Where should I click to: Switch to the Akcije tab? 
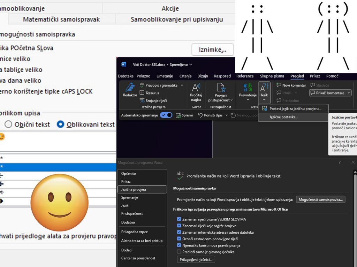point(170,8)
